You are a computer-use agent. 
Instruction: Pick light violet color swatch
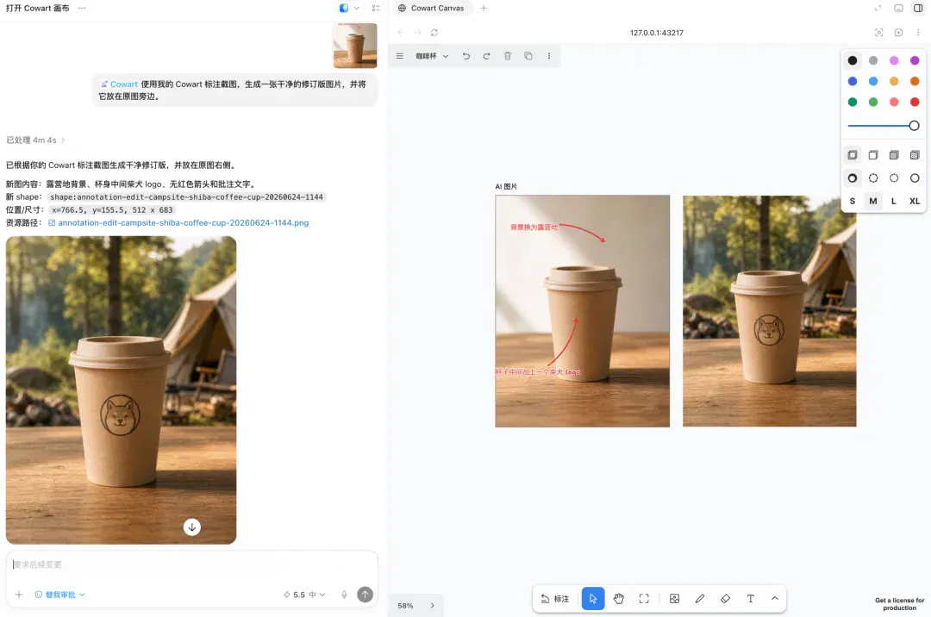[894, 60]
